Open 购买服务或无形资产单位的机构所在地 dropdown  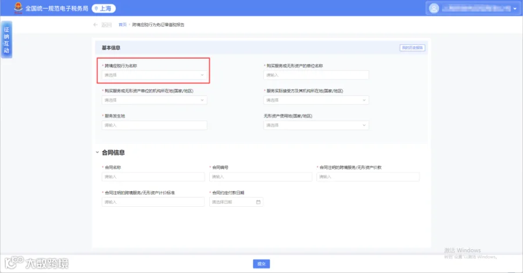click(x=154, y=100)
